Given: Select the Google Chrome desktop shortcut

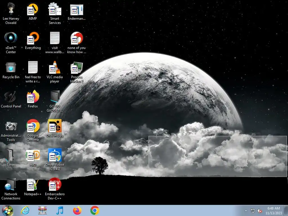Looking at the screenshot, I should (x=33, y=130).
